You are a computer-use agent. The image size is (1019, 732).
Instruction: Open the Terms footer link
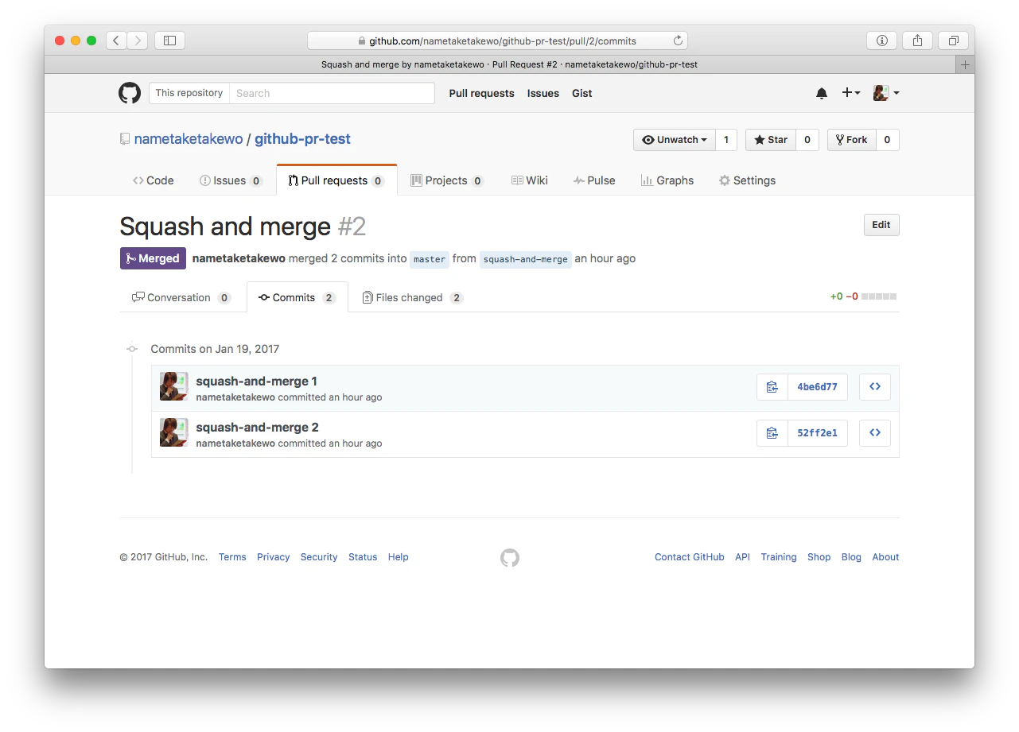point(232,557)
